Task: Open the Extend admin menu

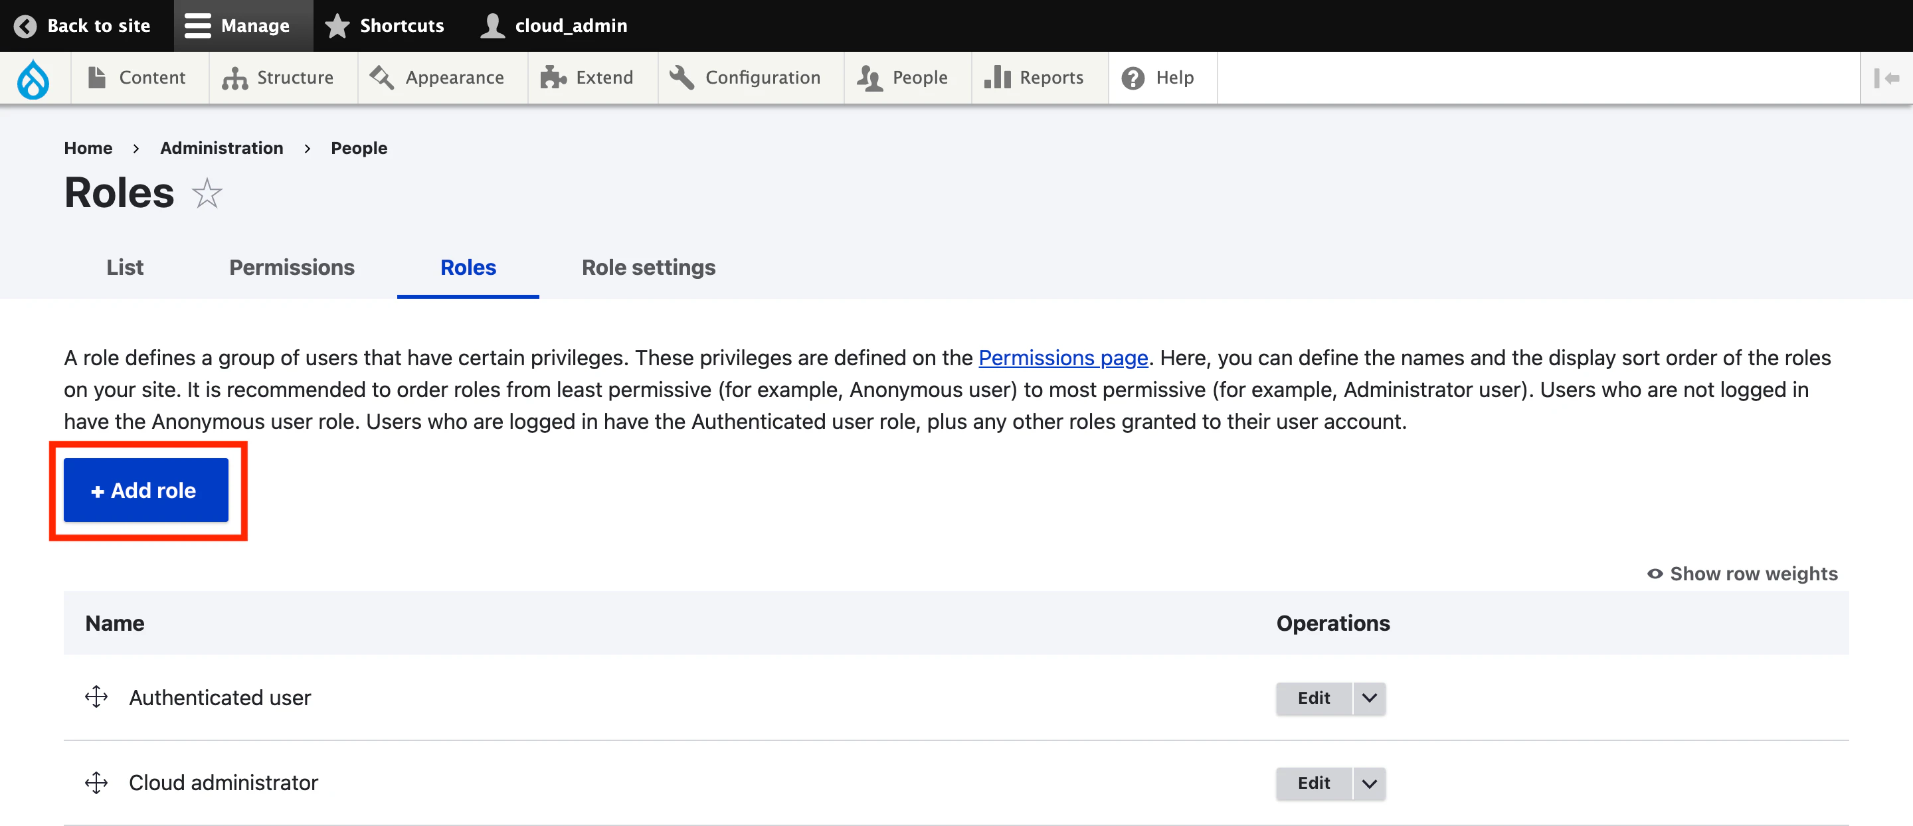Action: click(592, 77)
